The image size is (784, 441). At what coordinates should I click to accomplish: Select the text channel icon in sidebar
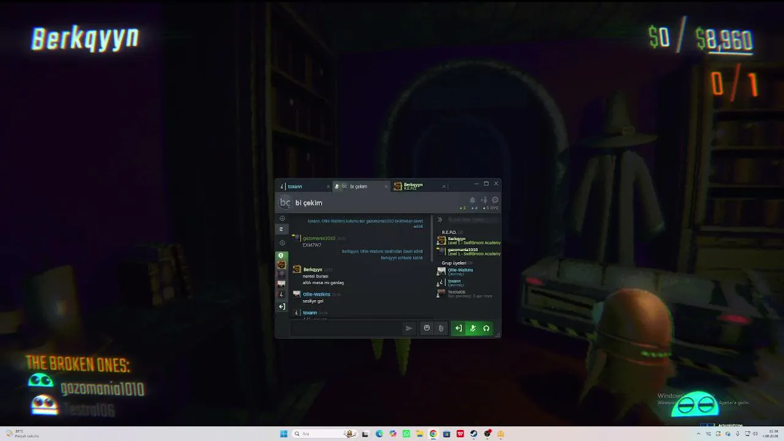[281, 230]
